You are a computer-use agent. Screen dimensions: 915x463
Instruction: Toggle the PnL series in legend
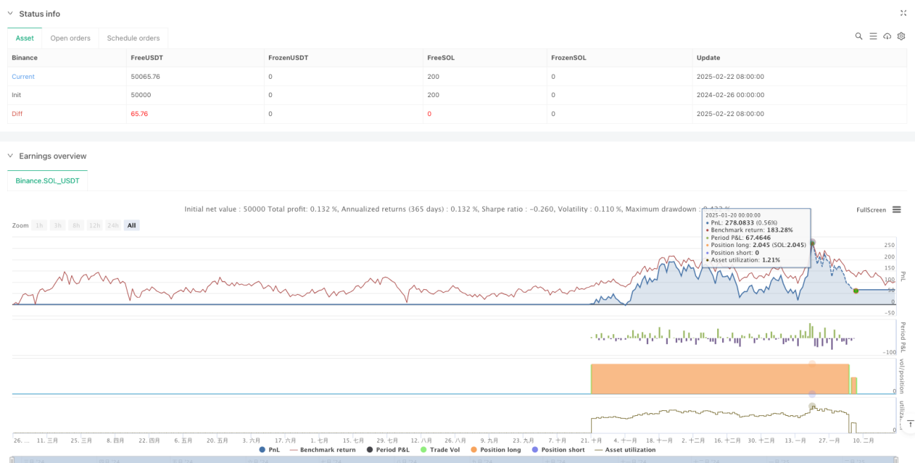pyautogui.click(x=270, y=450)
